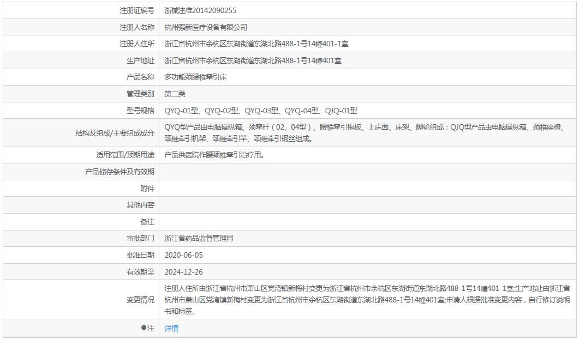Click the structure description starting QYQ型产品由电脑操纵箱
The width and height of the screenshot is (580, 340).
coord(365,133)
